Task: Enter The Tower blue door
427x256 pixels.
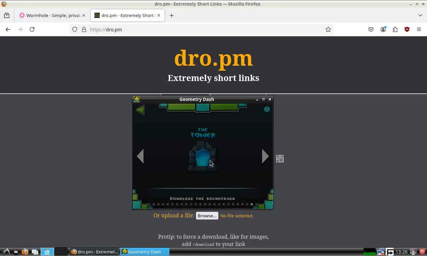Action: (x=202, y=157)
